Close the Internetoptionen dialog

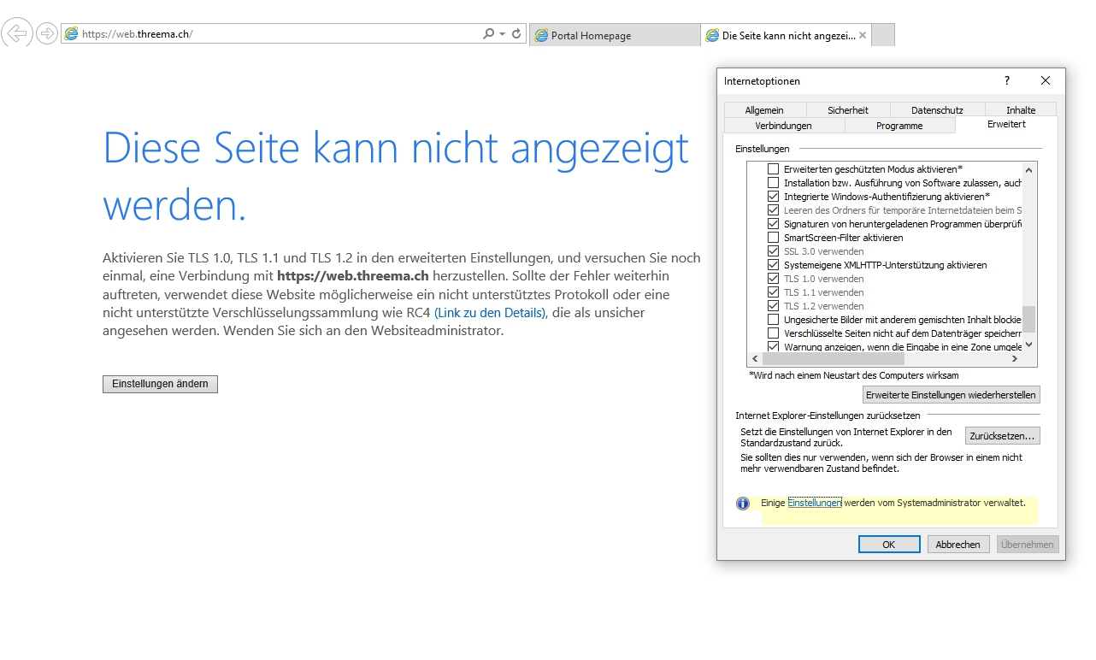tap(1046, 80)
